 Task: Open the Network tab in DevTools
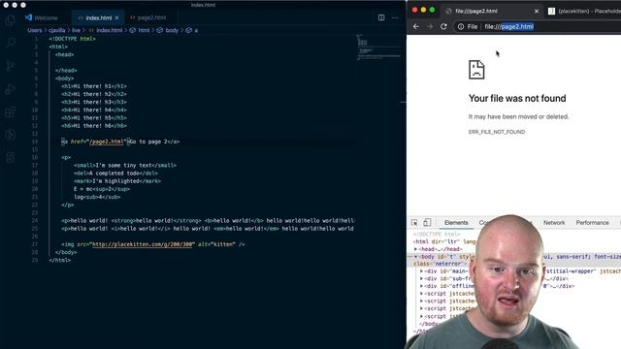(x=554, y=223)
